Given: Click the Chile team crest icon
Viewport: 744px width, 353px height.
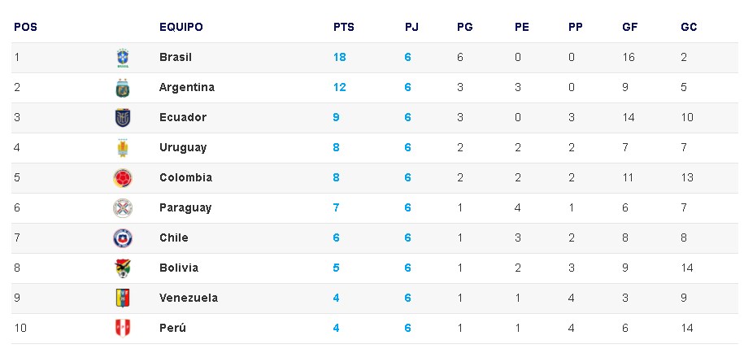Looking at the screenshot, I should 123,238.
